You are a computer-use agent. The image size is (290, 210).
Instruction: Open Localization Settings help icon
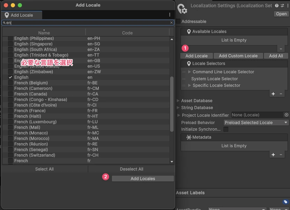point(277,6)
